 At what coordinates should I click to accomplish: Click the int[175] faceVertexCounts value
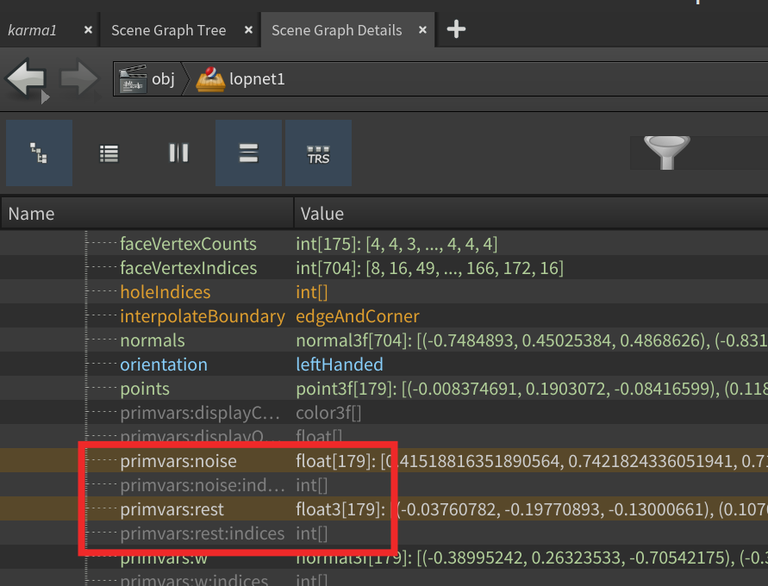click(396, 244)
